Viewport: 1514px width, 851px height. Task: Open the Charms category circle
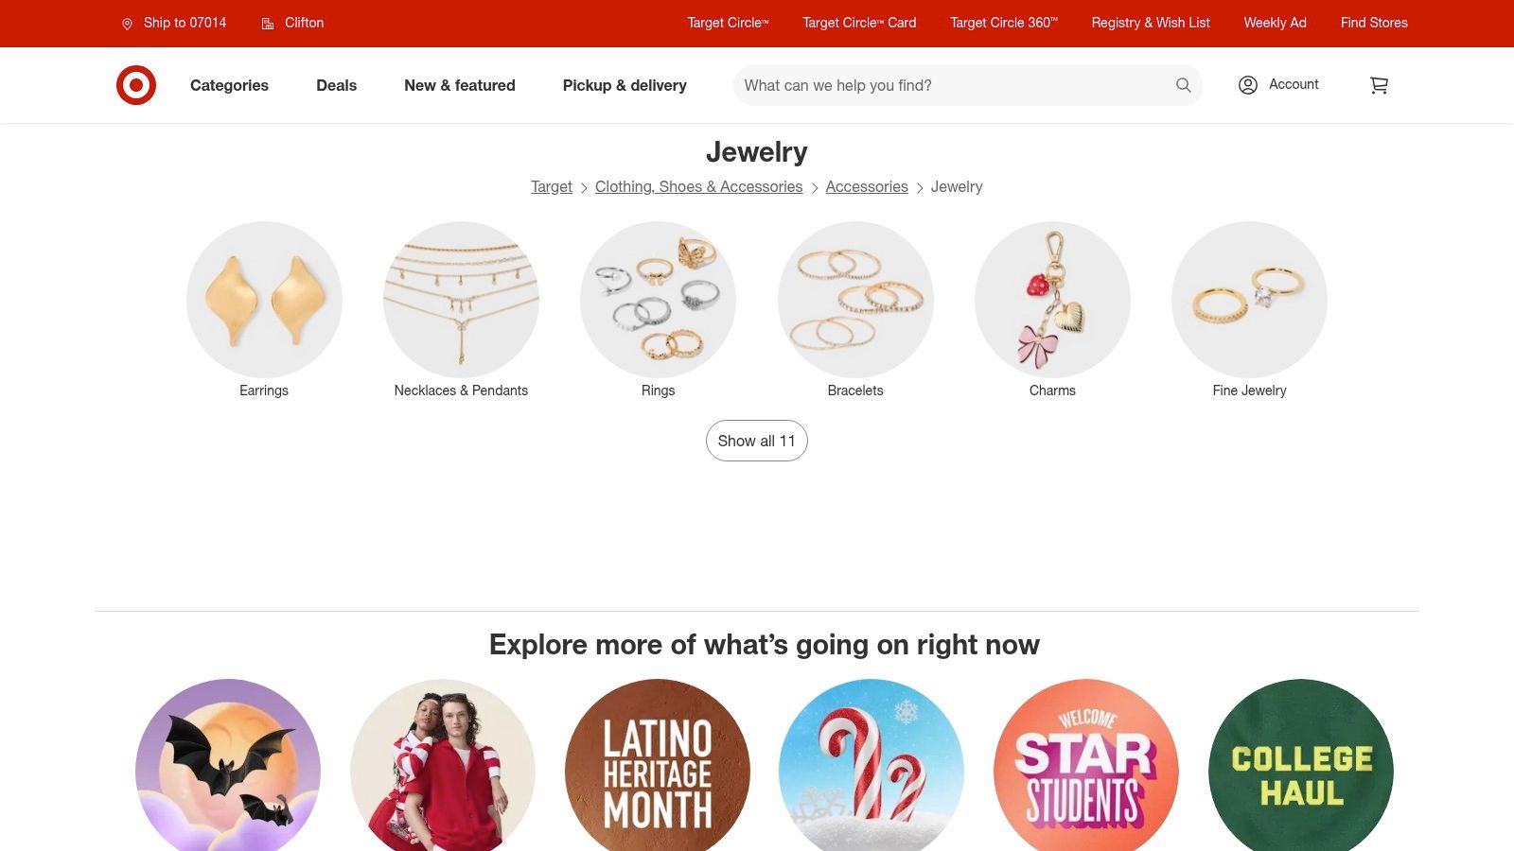(1052, 300)
